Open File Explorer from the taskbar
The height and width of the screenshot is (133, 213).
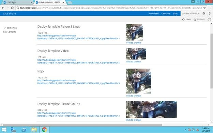click(34, 130)
